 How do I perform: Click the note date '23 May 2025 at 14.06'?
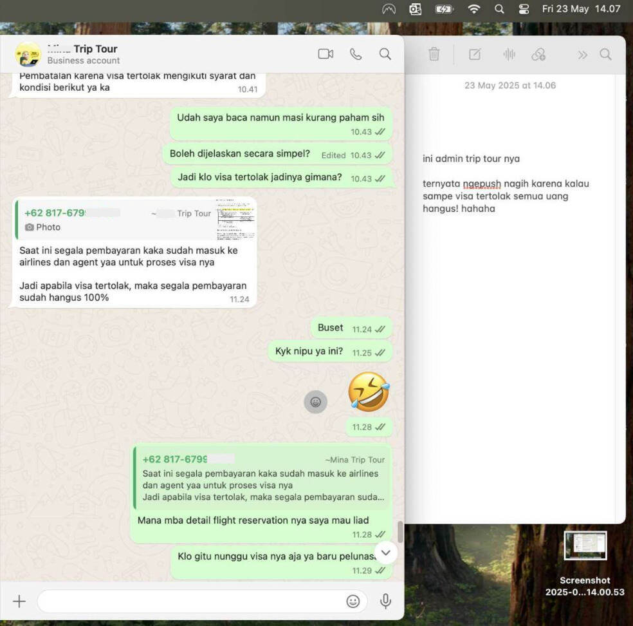point(510,85)
